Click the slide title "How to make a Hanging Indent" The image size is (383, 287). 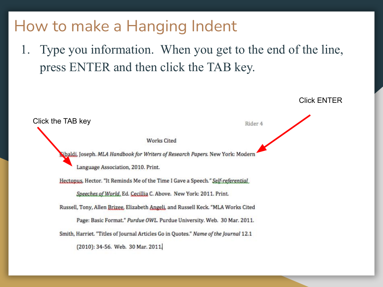[x=125, y=27]
